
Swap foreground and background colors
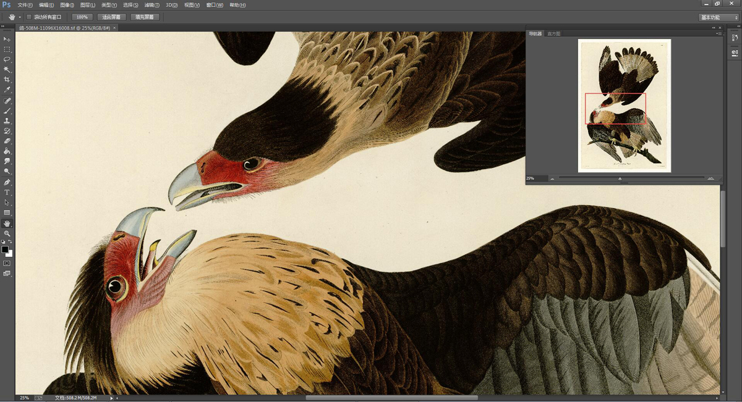11,242
